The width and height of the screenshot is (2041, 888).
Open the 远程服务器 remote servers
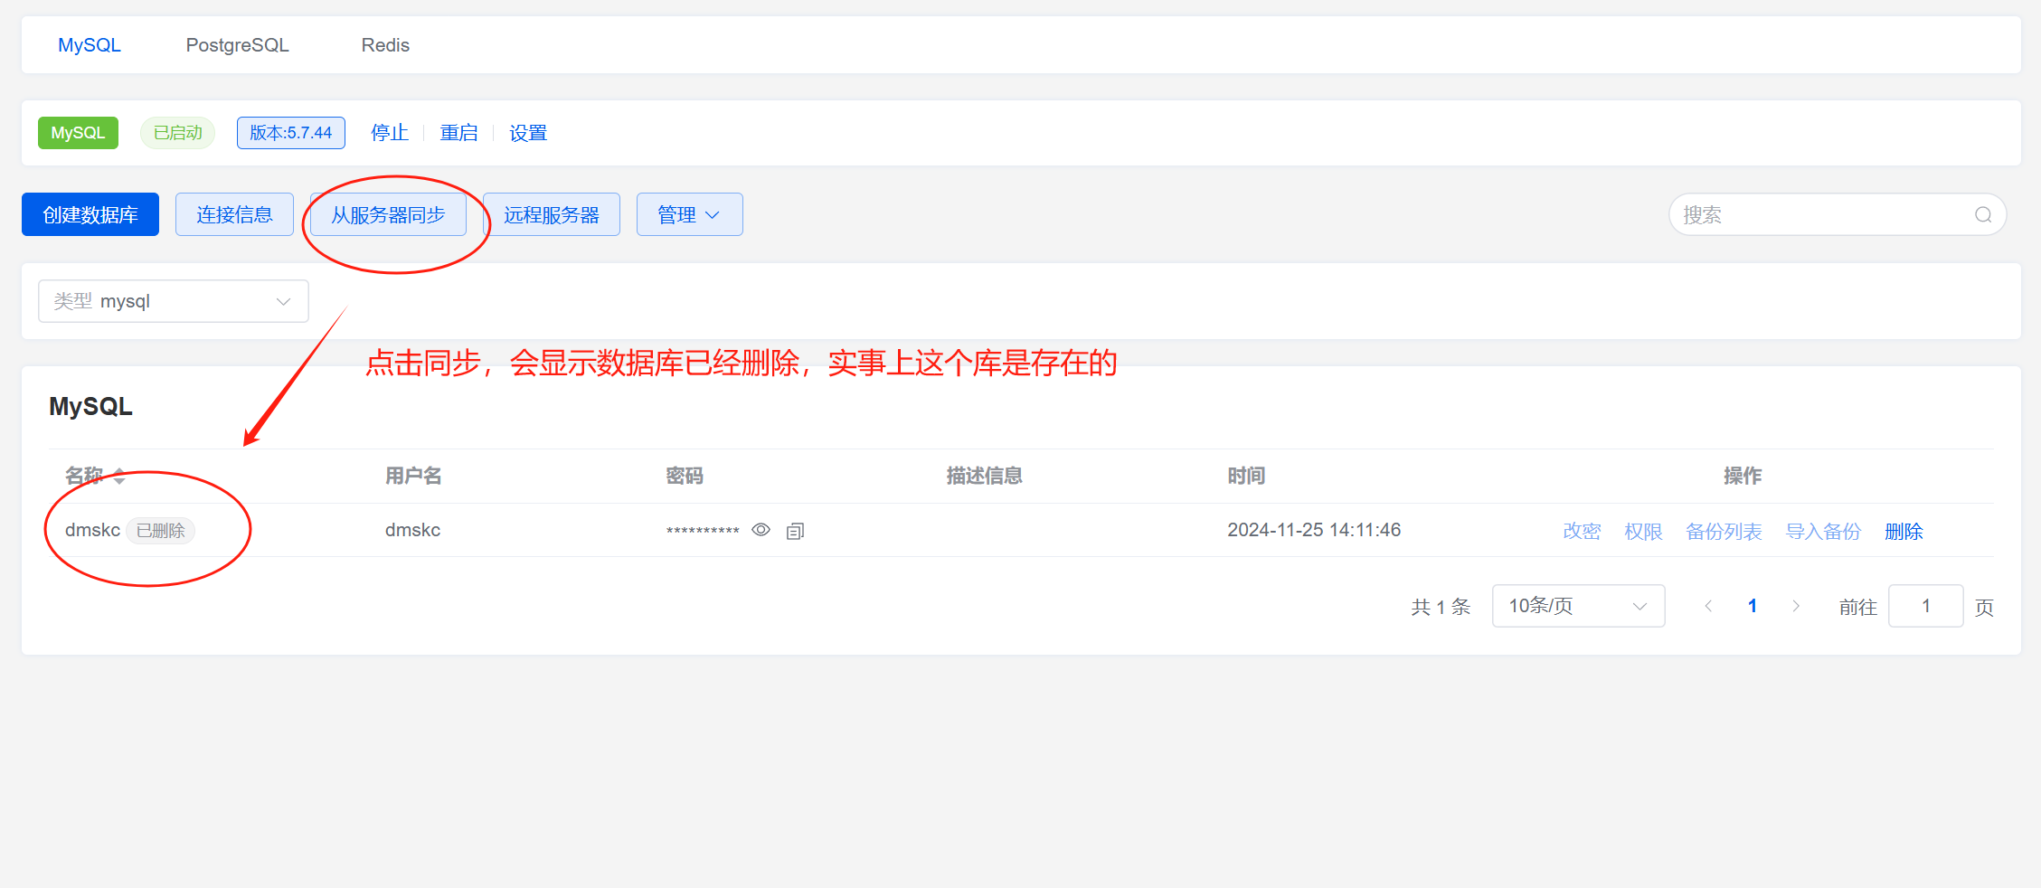pyautogui.click(x=551, y=215)
